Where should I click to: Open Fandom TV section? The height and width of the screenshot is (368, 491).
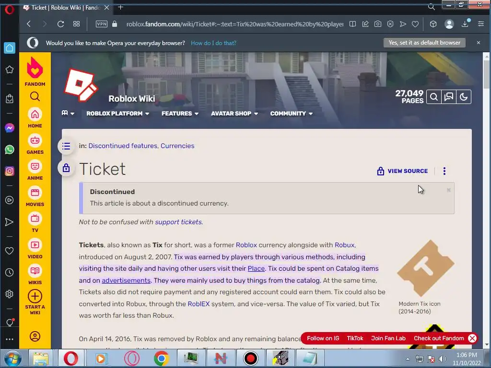[x=35, y=222]
